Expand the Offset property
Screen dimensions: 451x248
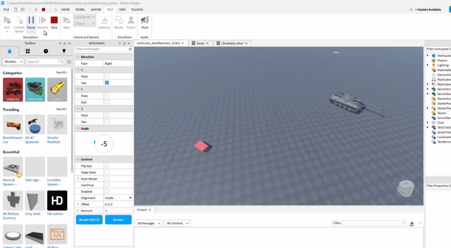click(x=78, y=204)
